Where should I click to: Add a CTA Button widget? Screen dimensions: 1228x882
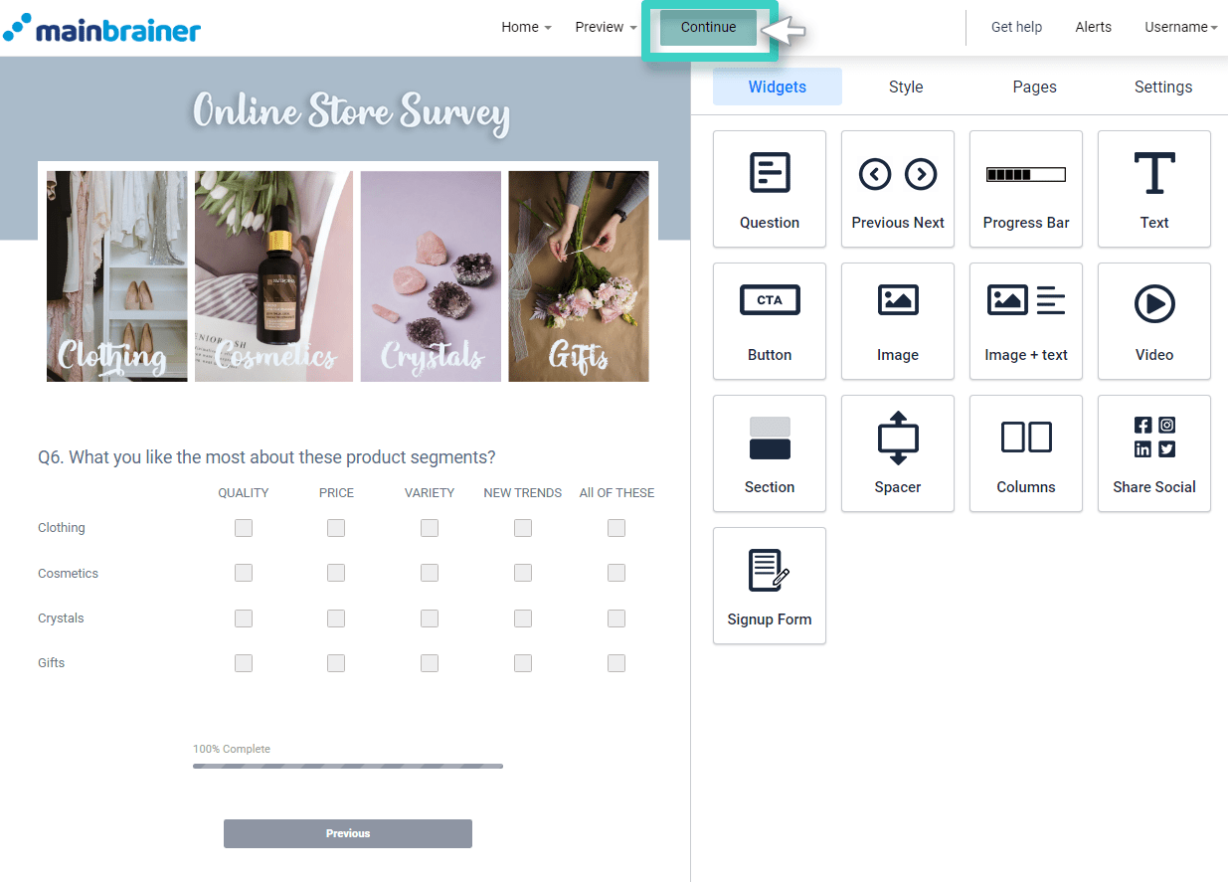(x=769, y=321)
